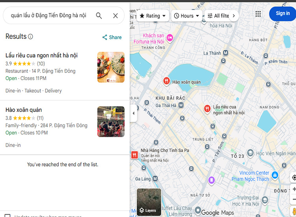Screen dimensions: 296x217
Task: Click the bus stop icon above Ga Láng
Action: point(144,168)
